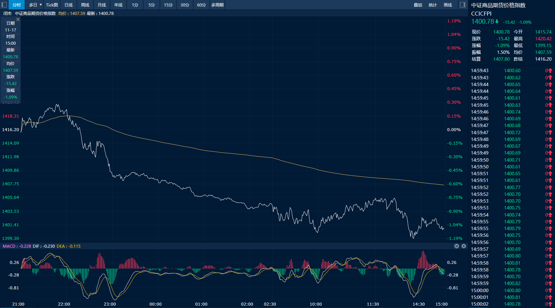Select the tick row priced 1400.72
The width and height of the screenshot is (555, 308).
click(512, 132)
